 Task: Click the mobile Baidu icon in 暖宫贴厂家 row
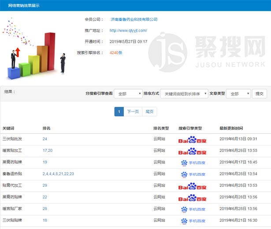193,209
